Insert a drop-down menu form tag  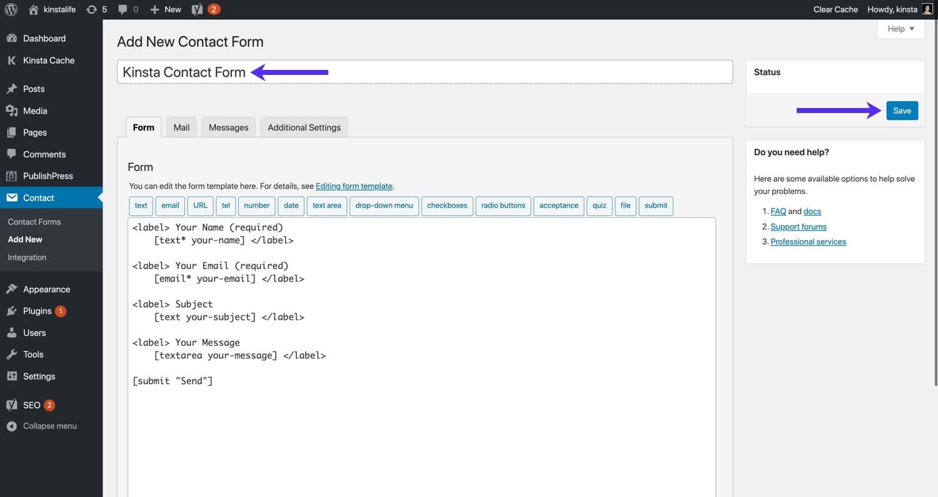(384, 205)
